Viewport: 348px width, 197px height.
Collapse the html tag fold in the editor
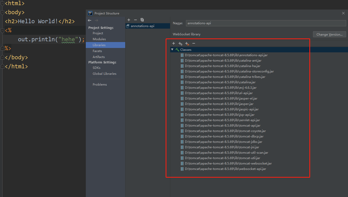[x=2, y=3]
